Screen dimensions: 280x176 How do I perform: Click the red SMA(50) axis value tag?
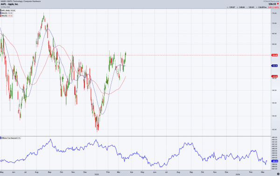coord(274,76)
